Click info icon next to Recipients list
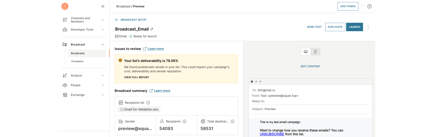This screenshot has height=137, width=433. [x=148, y=103]
